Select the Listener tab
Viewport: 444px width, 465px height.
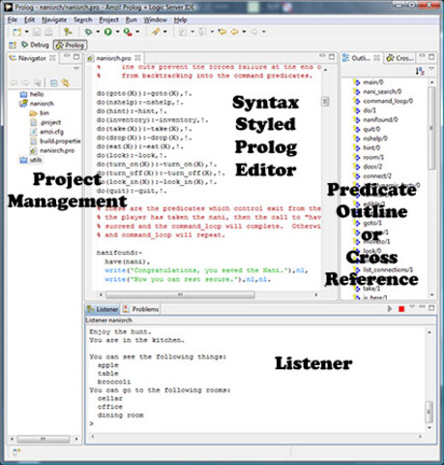tap(103, 309)
